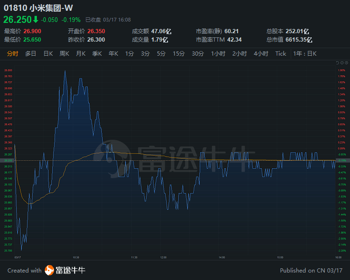Click the 11:30 time axis label
This screenshot has width=350, height=280.
tap(134, 258)
